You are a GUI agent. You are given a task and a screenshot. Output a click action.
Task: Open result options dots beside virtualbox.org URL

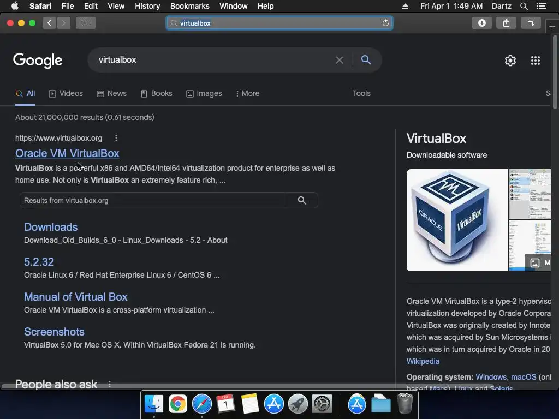[116, 138]
